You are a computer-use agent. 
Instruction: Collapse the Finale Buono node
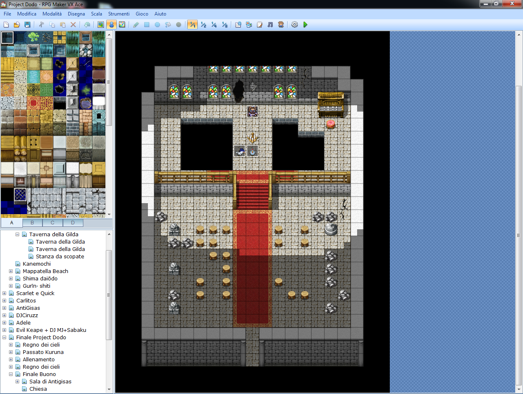[11, 374]
